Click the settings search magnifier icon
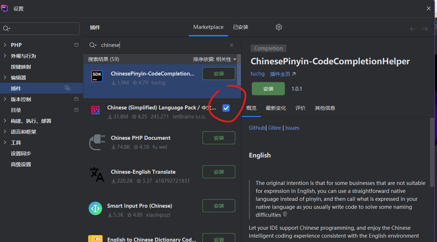The image size is (437, 242). click(7, 29)
